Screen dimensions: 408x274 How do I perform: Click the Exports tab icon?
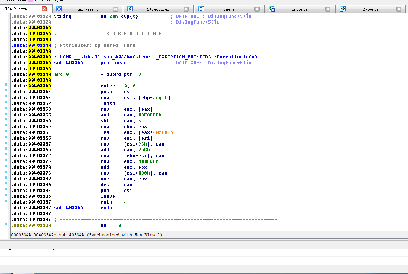(343, 9)
